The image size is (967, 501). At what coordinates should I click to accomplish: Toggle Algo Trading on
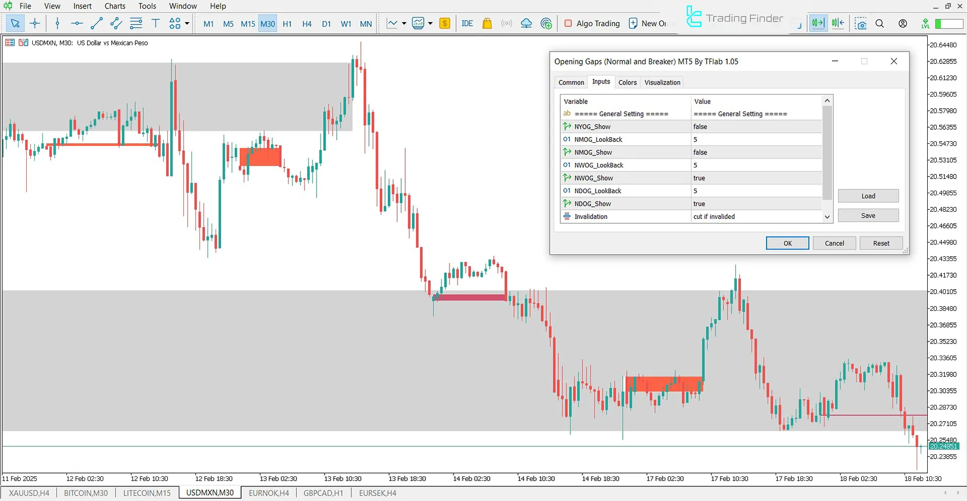pyautogui.click(x=592, y=23)
